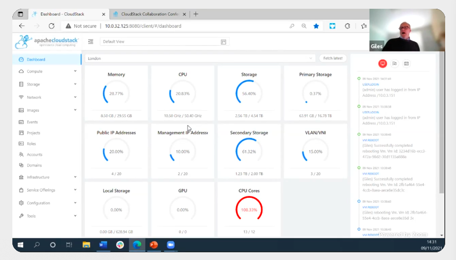Image resolution: width=456 pixels, height=260 pixels.
Task: Click the blue extension icon beside the star
Action: point(332,26)
